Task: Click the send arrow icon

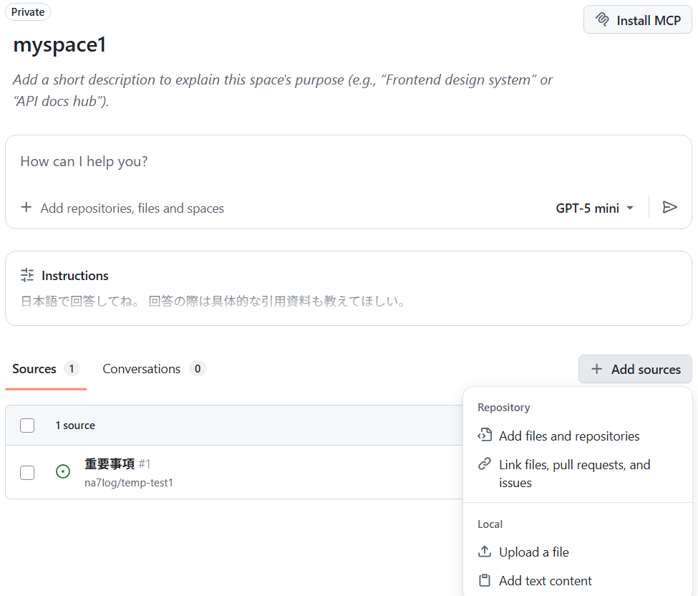Action: pyautogui.click(x=669, y=208)
